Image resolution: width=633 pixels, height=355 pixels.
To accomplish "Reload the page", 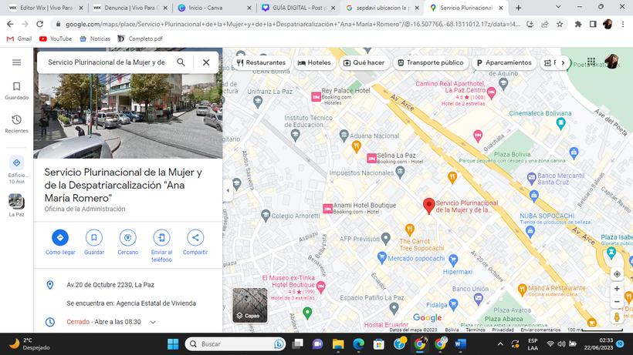I will point(39,24).
